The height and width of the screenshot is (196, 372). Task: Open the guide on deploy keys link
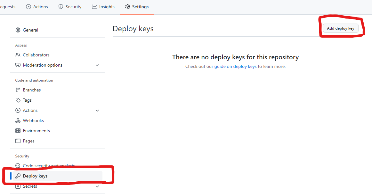click(235, 67)
